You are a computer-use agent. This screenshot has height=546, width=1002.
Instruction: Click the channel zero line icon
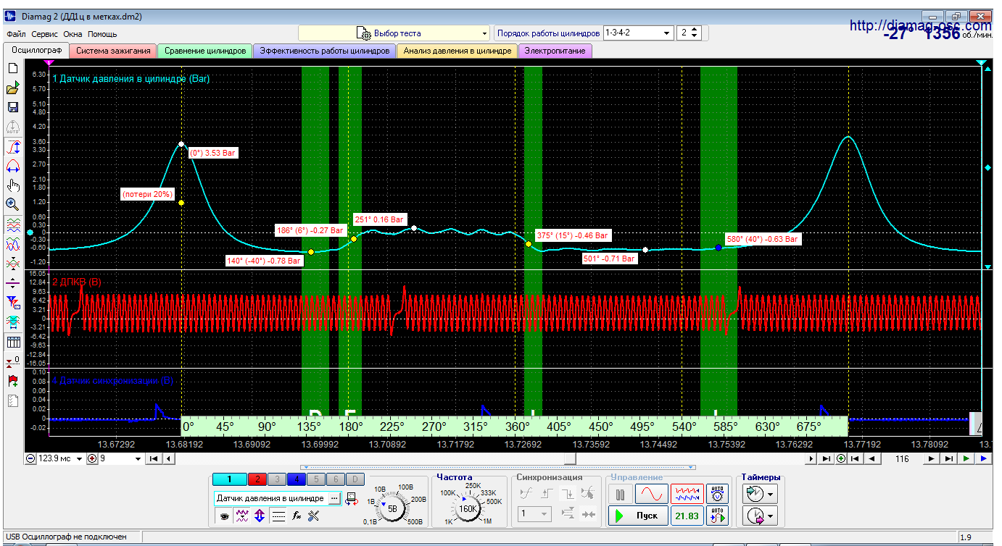[x=278, y=516]
